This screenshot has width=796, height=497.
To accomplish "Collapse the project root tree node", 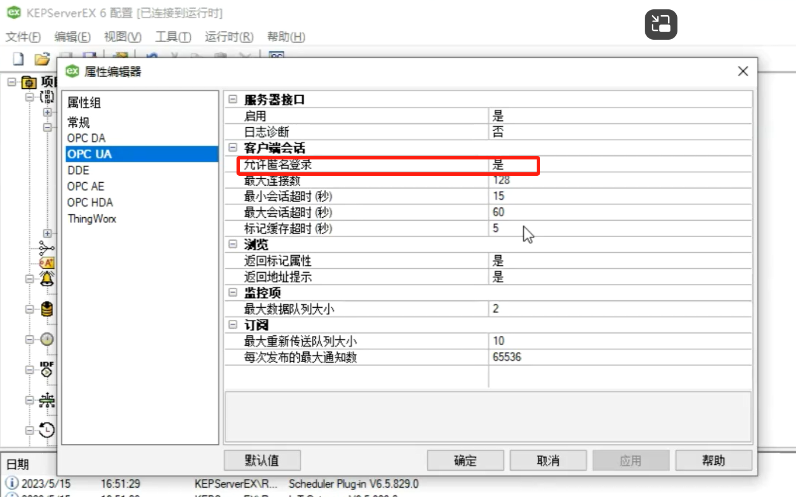I will coord(12,82).
